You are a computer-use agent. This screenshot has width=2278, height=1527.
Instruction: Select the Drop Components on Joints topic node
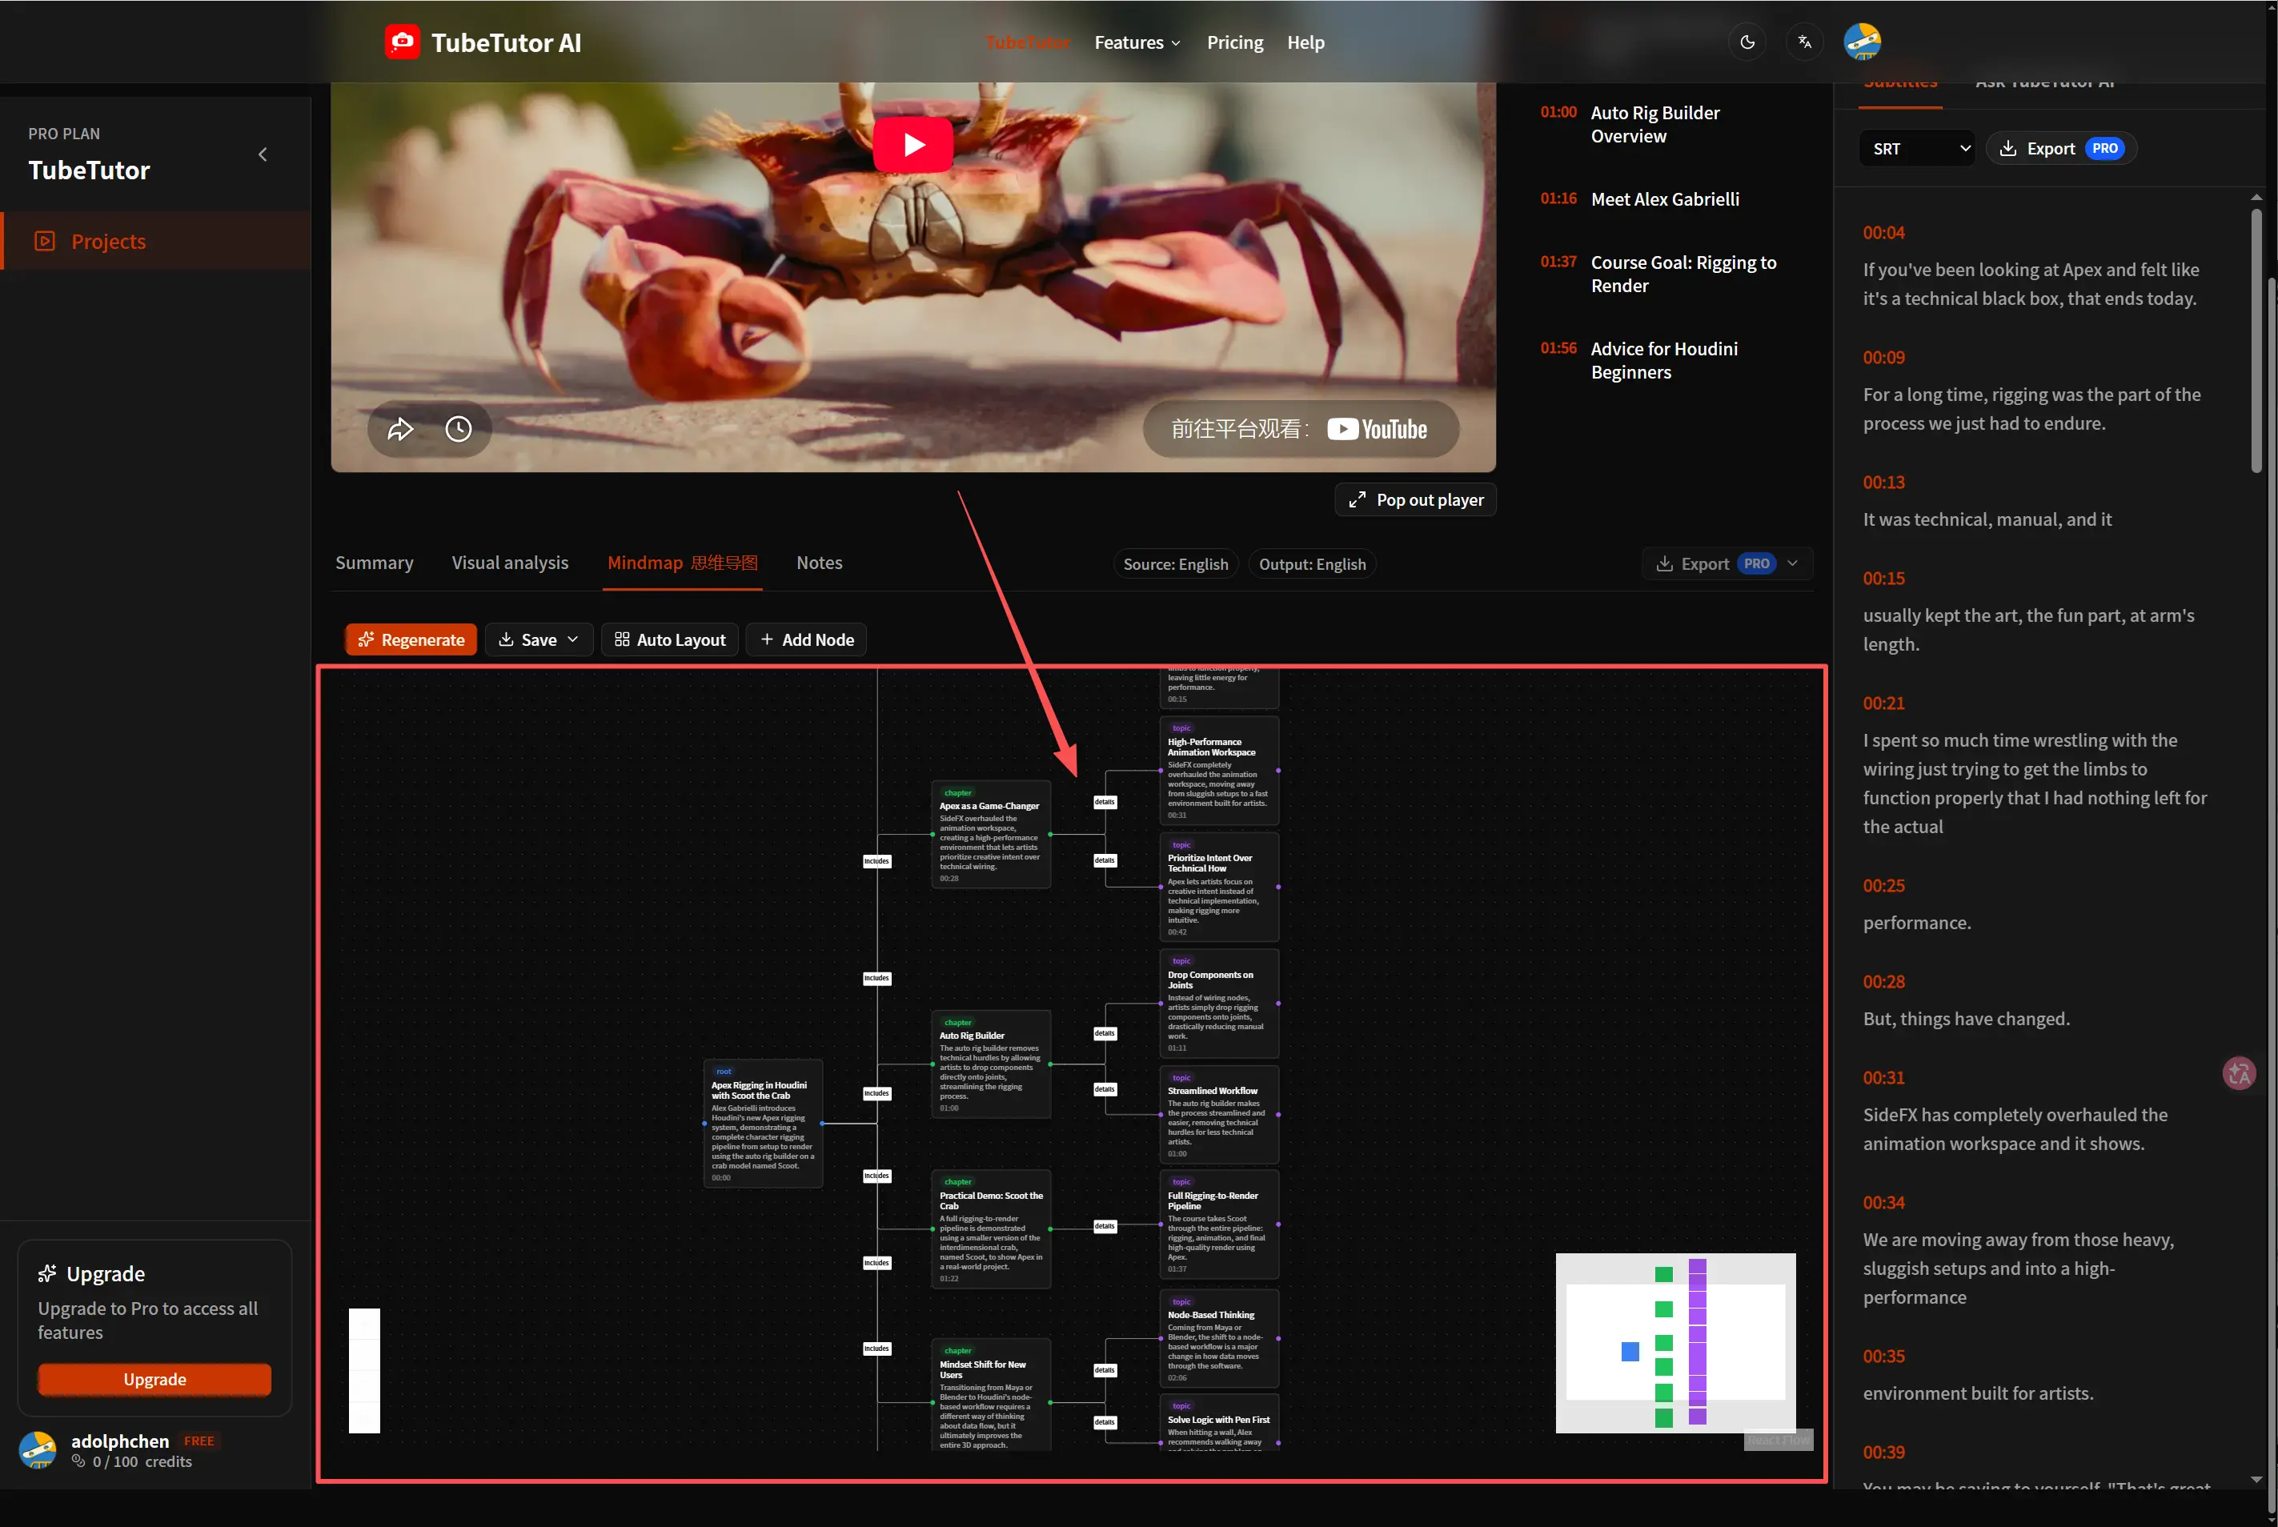coord(1219,1003)
